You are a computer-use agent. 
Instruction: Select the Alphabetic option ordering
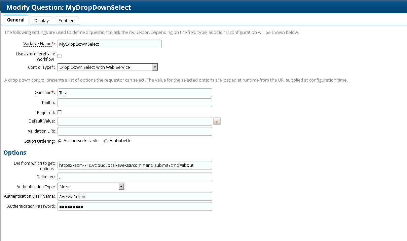106,141
